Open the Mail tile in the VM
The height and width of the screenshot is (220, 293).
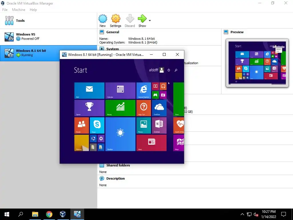pos(89,91)
